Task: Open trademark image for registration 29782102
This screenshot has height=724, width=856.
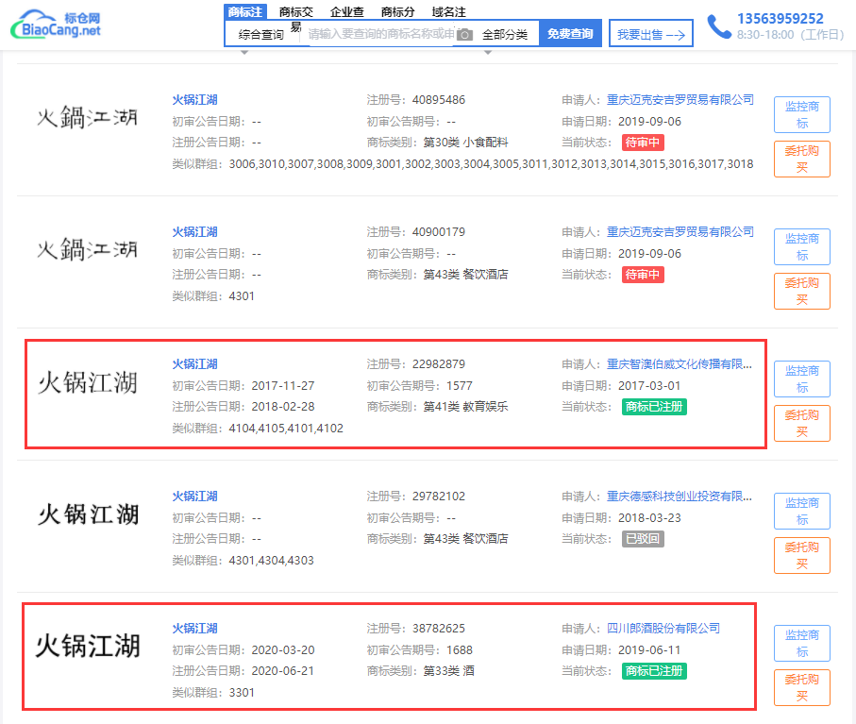Action: [x=88, y=514]
